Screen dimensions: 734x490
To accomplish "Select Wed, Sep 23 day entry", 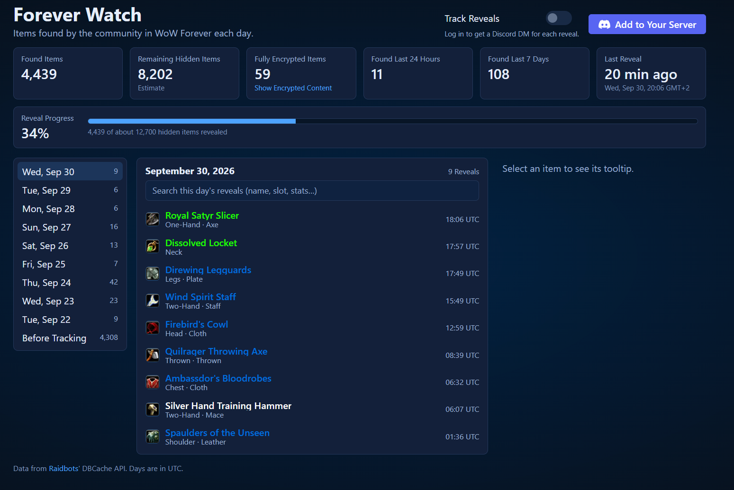I will click(70, 301).
